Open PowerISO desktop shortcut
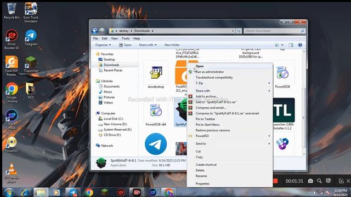The image size is (351, 197). (12, 144)
